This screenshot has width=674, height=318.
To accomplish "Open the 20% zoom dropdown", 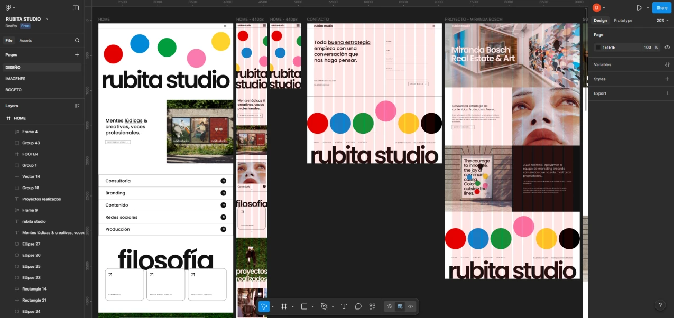I will (663, 21).
